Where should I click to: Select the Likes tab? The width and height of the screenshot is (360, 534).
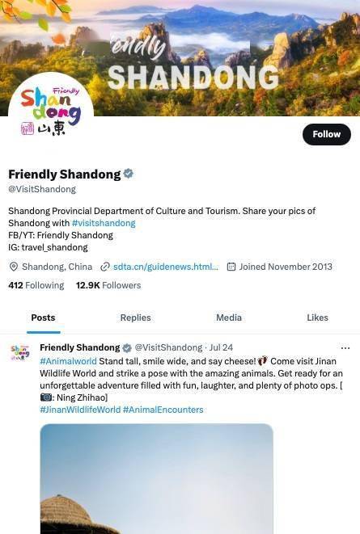click(317, 317)
